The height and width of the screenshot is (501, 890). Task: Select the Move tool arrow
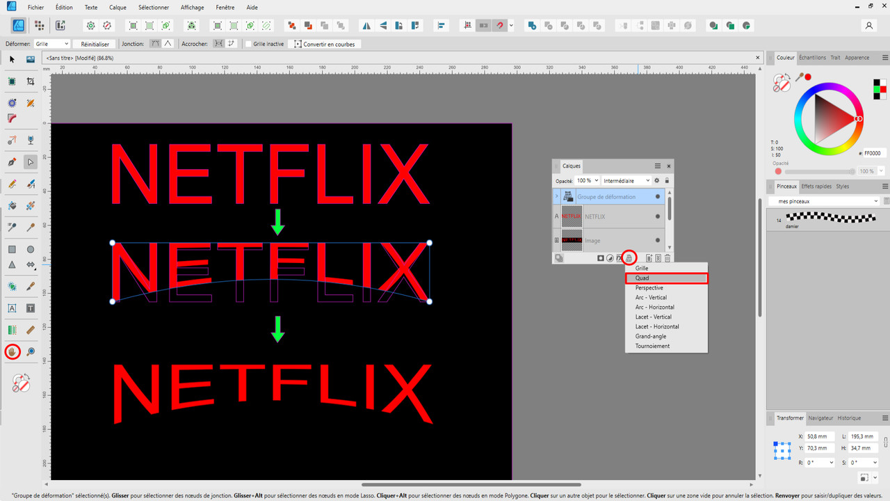coord(12,60)
